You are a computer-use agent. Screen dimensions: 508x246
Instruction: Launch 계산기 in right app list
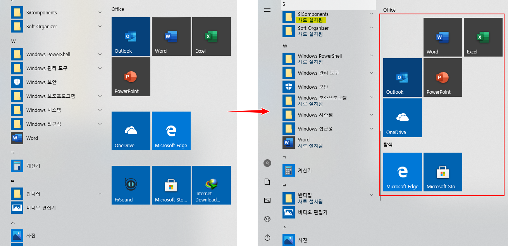pos(329,170)
